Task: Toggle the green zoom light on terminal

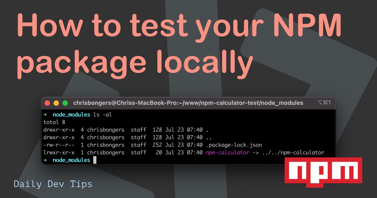Action: pos(64,103)
